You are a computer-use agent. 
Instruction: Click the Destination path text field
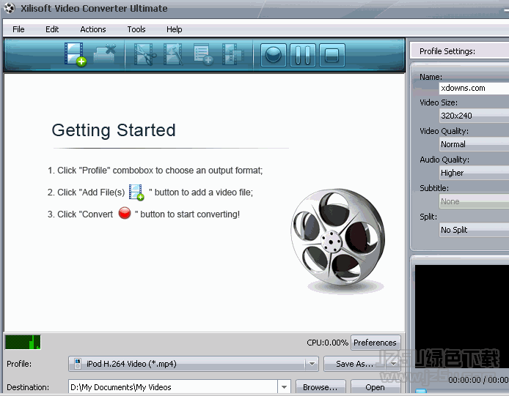[172, 387]
